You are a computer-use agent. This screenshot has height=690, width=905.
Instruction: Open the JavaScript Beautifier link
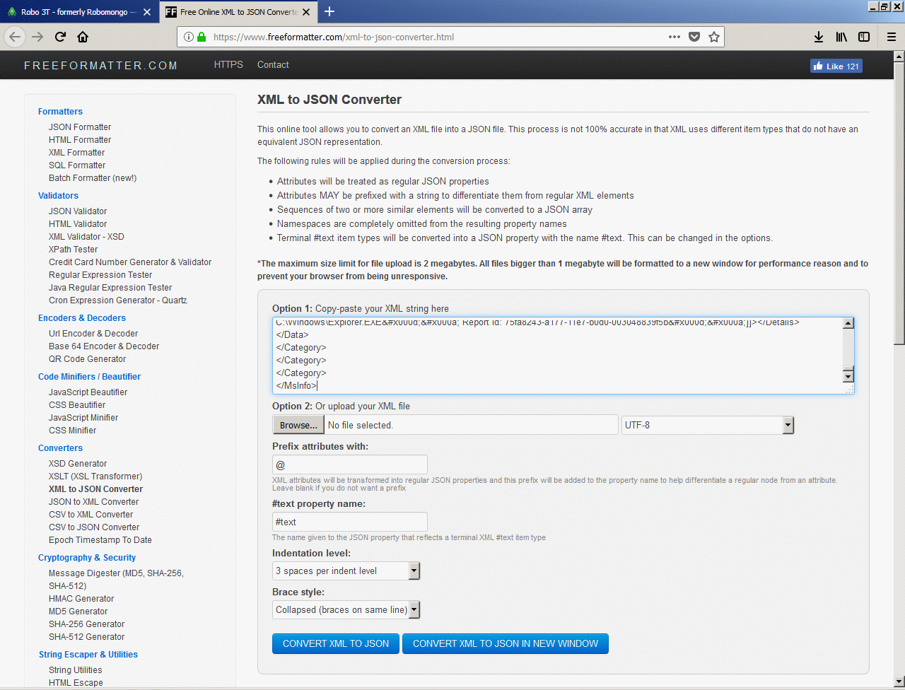pos(88,392)
